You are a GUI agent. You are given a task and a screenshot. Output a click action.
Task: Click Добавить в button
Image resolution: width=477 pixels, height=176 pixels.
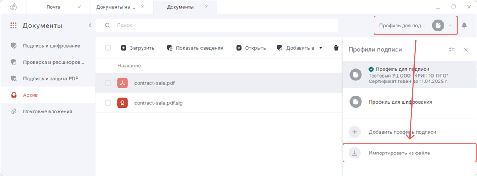point(295,48)
